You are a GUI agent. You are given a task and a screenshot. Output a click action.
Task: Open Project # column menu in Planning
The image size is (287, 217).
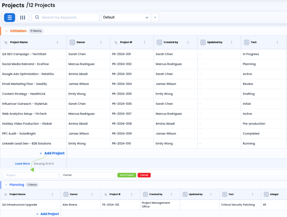pyautogui.click(x=131, y=194)
